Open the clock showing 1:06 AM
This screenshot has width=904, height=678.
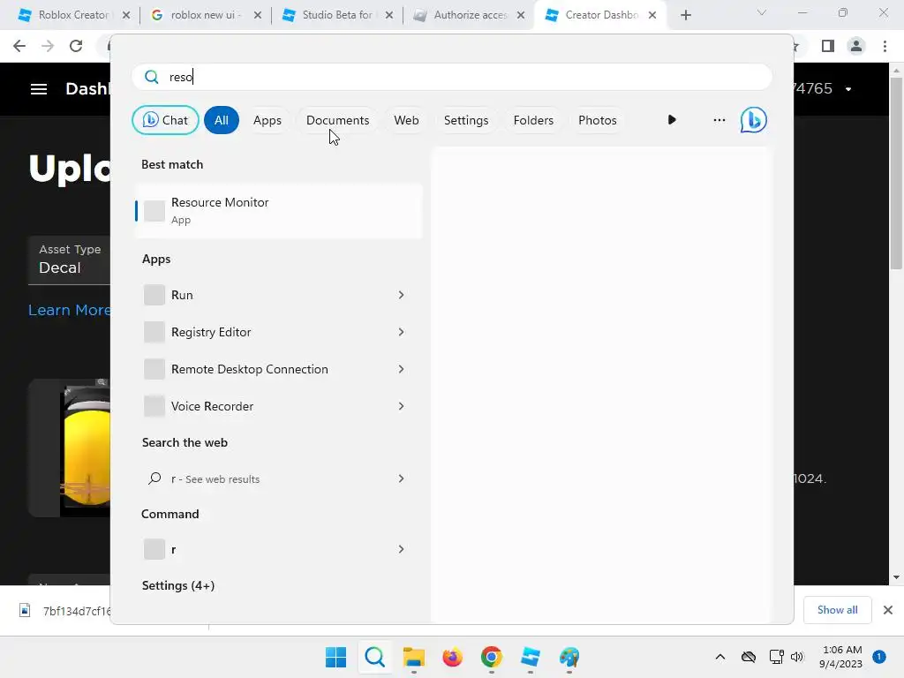(x=841, y=657)
